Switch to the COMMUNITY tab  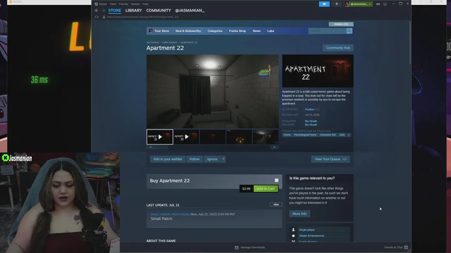tap(159, 11)
